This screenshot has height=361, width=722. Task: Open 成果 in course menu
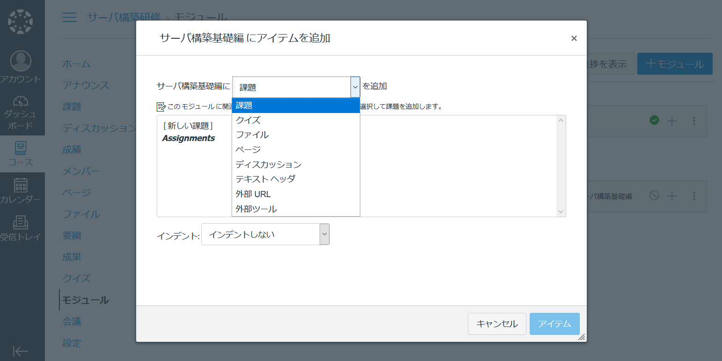pyautogui.click(x=72, y=257)
